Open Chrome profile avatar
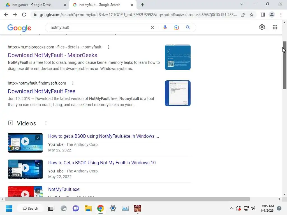This screenshot has height=215, width=287. click(272, 15)
